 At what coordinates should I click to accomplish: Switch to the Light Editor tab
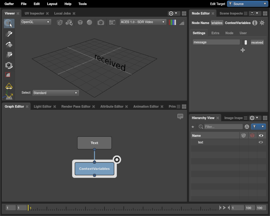[x=42, y=106]
